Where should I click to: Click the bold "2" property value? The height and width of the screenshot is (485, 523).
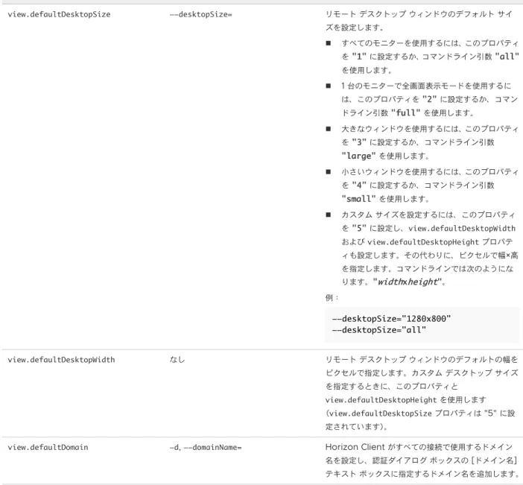tap(429, 99)
